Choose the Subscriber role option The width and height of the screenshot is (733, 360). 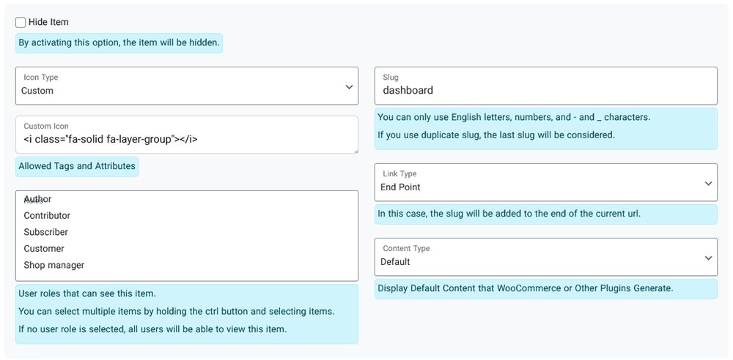pyautogui.click(x=45, y=232)
